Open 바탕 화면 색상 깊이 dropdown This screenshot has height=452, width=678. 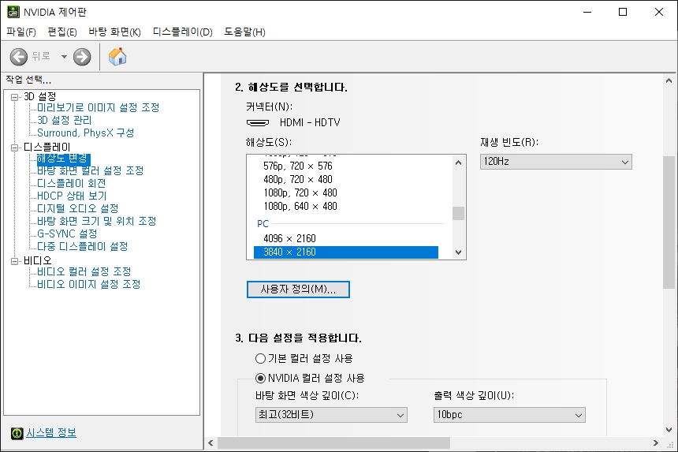(331, 415)
